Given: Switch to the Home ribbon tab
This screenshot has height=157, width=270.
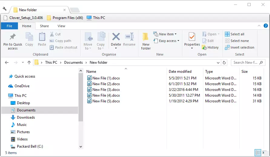Looking at the screenshot, I should (27, 26).
